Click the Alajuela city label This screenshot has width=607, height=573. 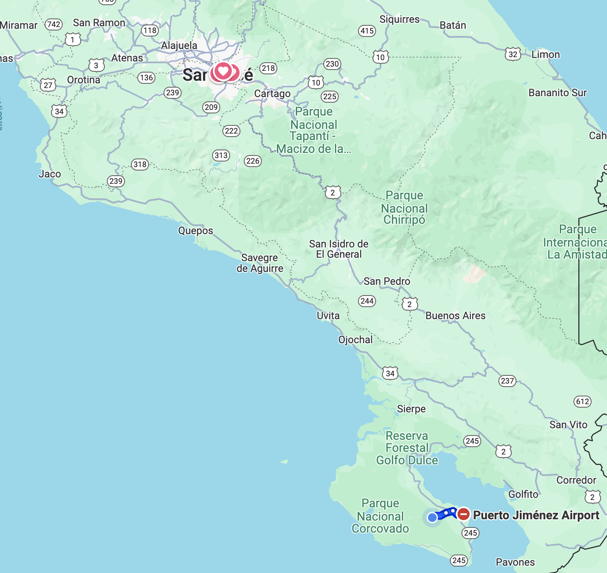click(179, 46)
